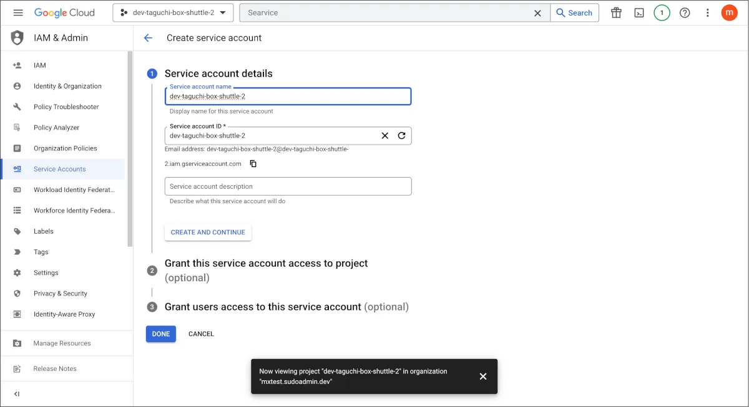Regenerate the service account ID

pos(401,136)
